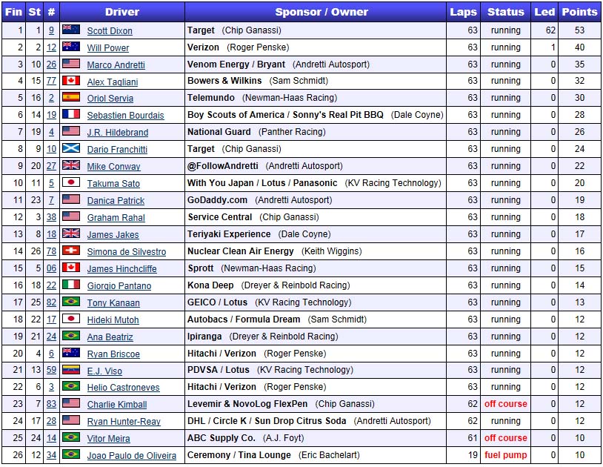Click the Swiss flag next to Simona de Silvestro
Image resolution: width=603 pixels, height=467 pixels.
[71, 251]
